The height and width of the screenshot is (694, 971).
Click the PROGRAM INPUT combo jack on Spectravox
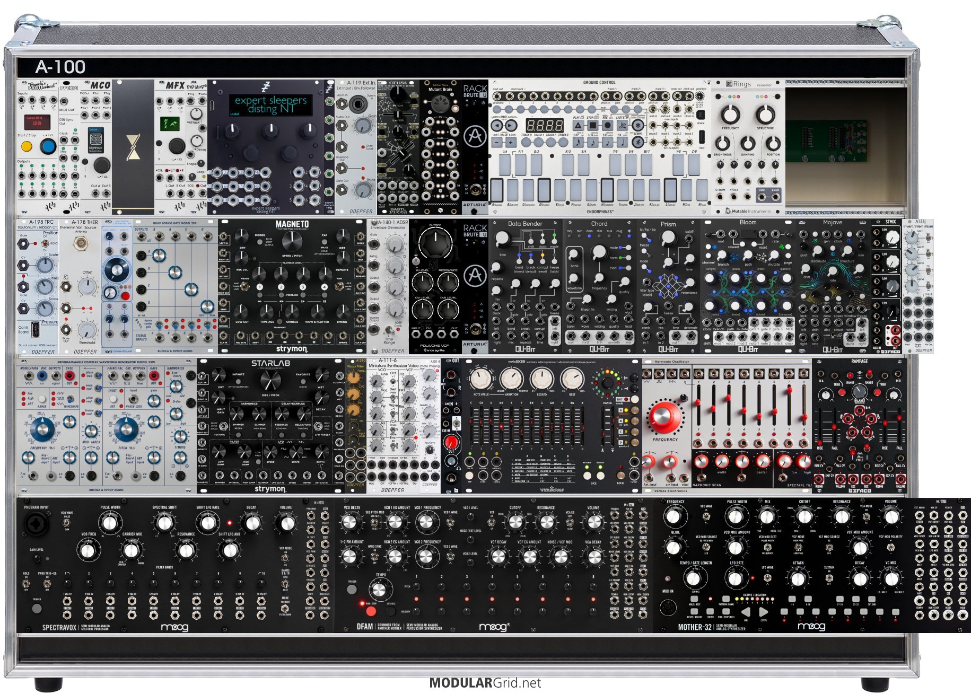click(38, 524)
